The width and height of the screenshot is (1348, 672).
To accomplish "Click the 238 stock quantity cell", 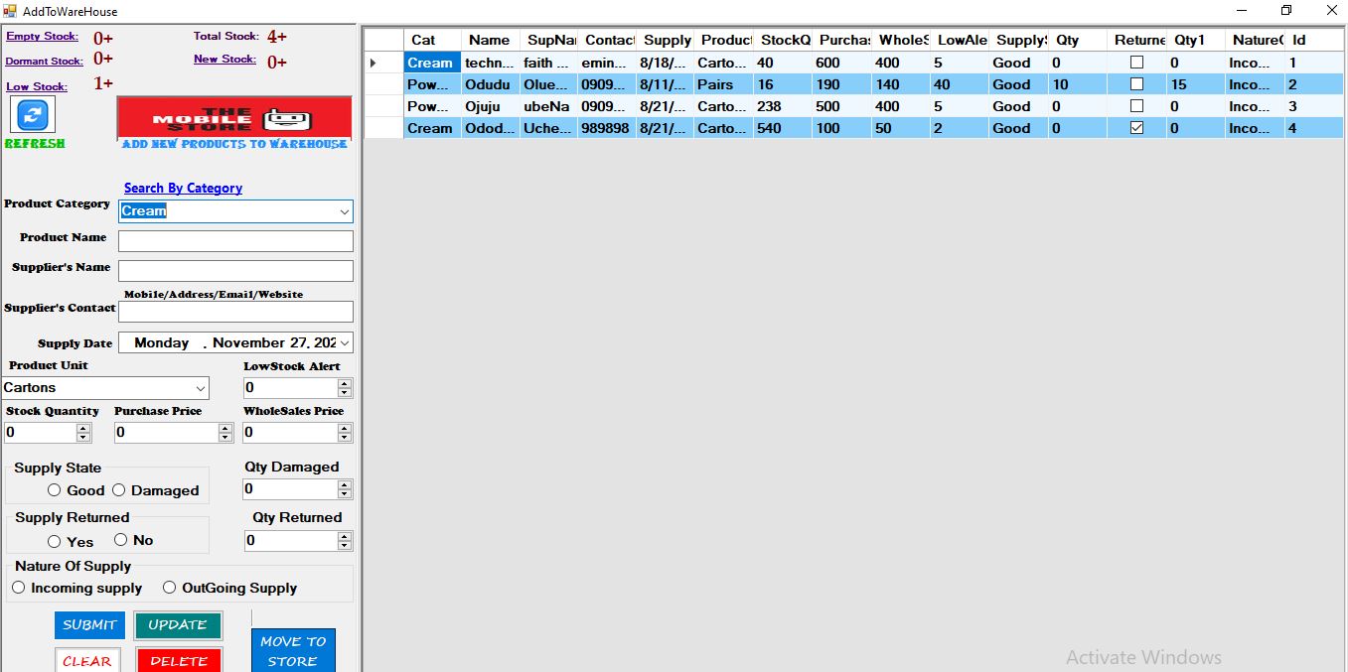I will 782,106.
